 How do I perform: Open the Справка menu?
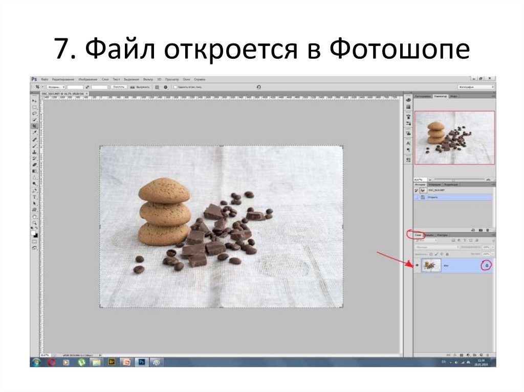200,79
